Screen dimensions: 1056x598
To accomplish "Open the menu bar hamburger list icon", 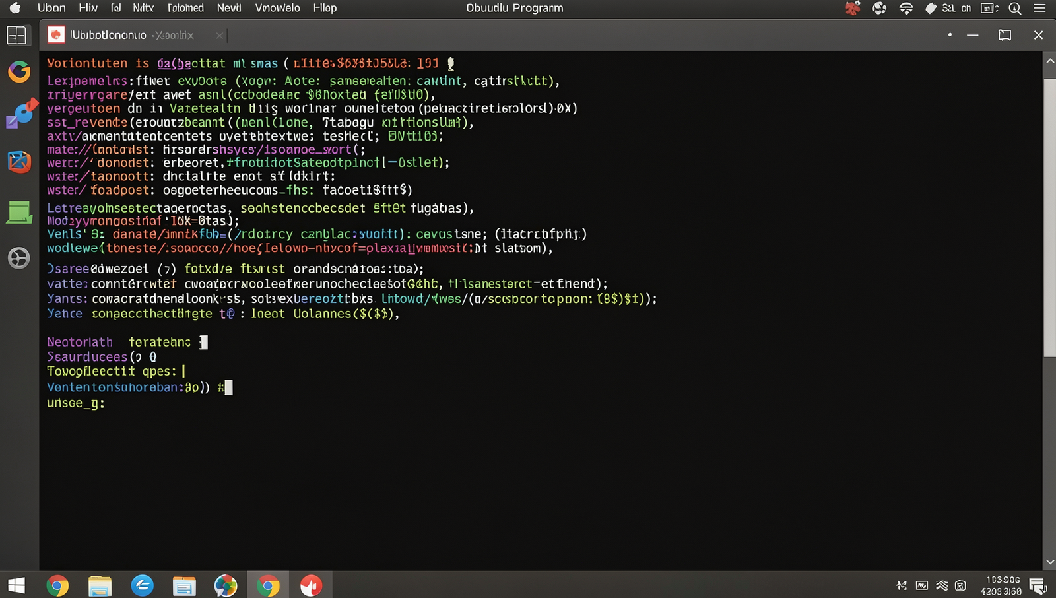I will coord(1039,8).
